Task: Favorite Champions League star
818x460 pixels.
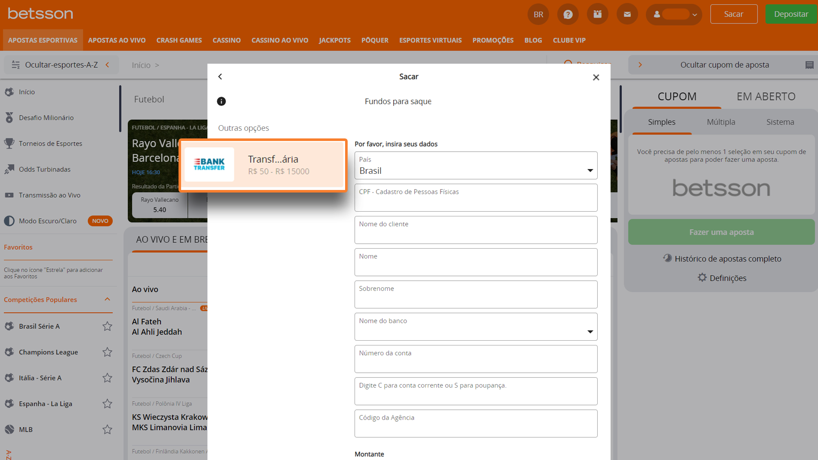Action: pyautogui.click(x=107, y=352)
